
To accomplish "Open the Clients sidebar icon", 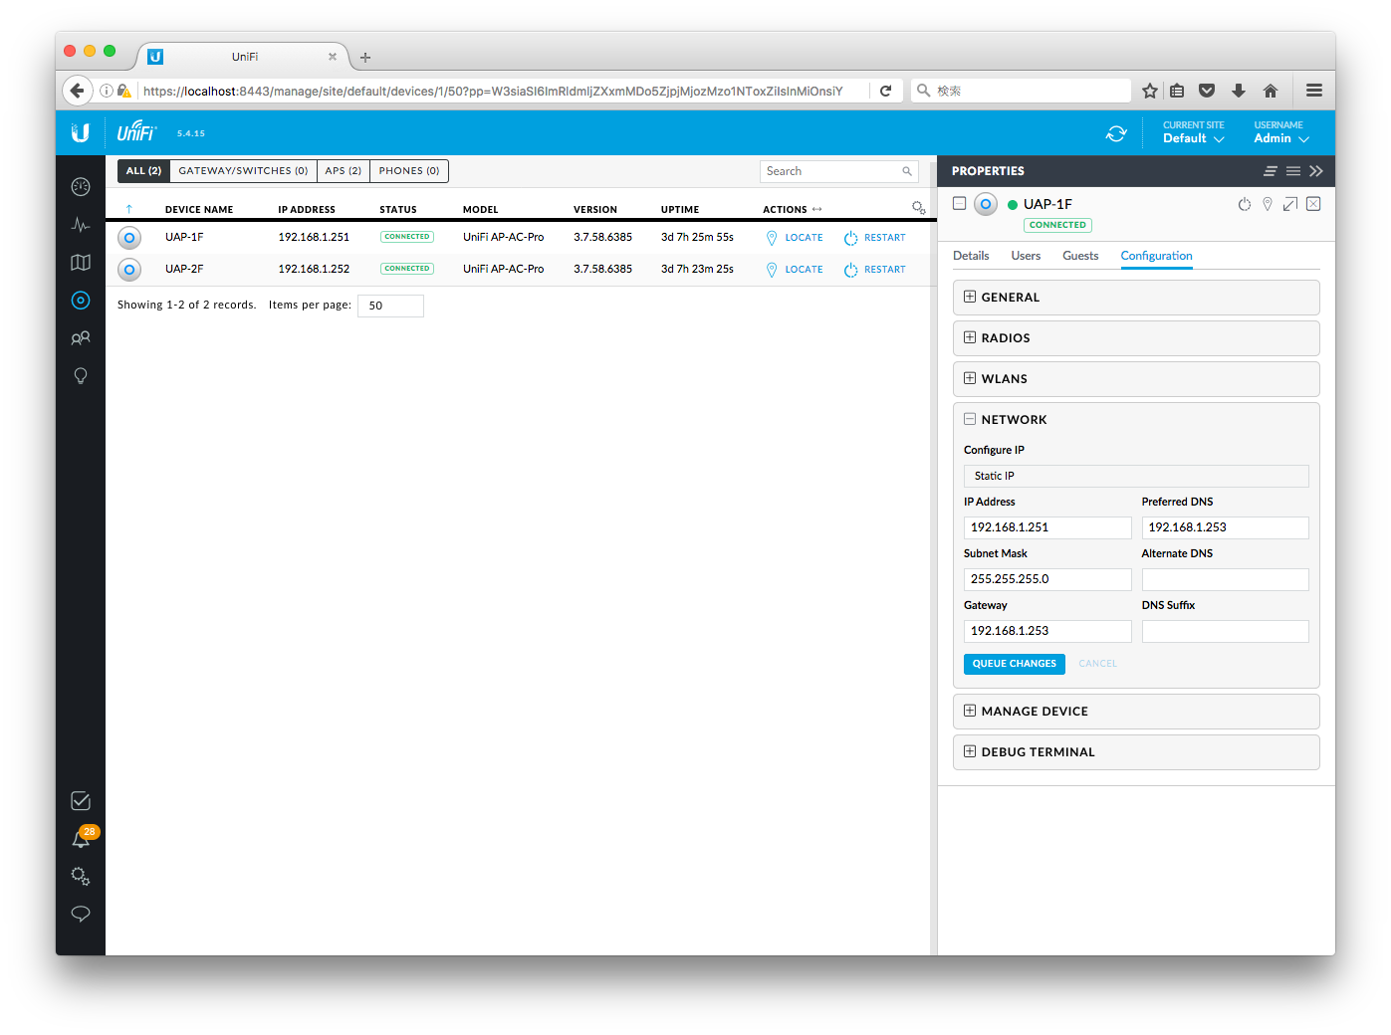I will (81, 338).
